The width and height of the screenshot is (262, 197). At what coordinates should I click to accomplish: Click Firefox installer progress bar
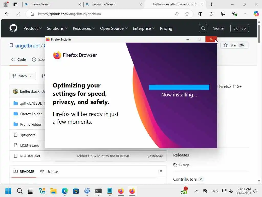coord(179,87)
